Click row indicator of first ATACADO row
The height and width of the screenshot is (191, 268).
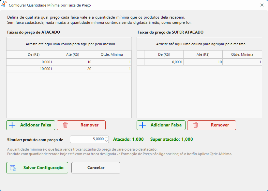click(x=10, y=62)
